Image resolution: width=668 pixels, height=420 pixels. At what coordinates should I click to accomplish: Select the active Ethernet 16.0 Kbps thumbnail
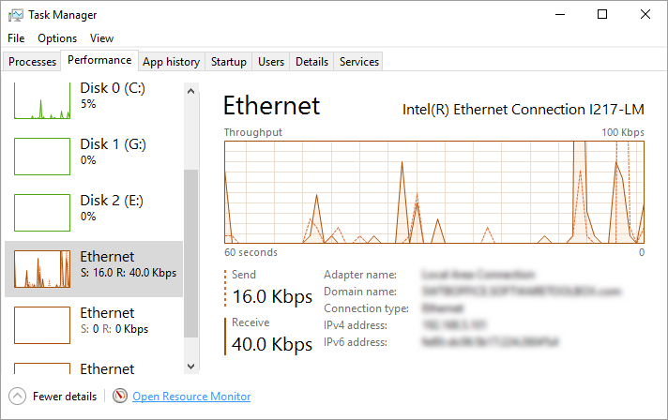42,269
